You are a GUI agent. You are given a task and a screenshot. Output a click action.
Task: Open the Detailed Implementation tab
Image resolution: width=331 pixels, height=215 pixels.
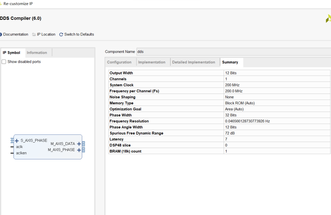(194, 62)
